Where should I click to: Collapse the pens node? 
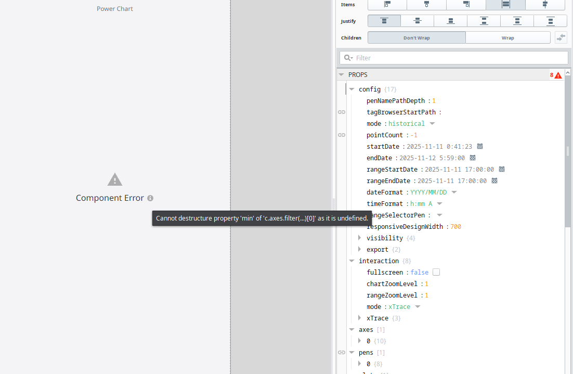click(351, 353)
